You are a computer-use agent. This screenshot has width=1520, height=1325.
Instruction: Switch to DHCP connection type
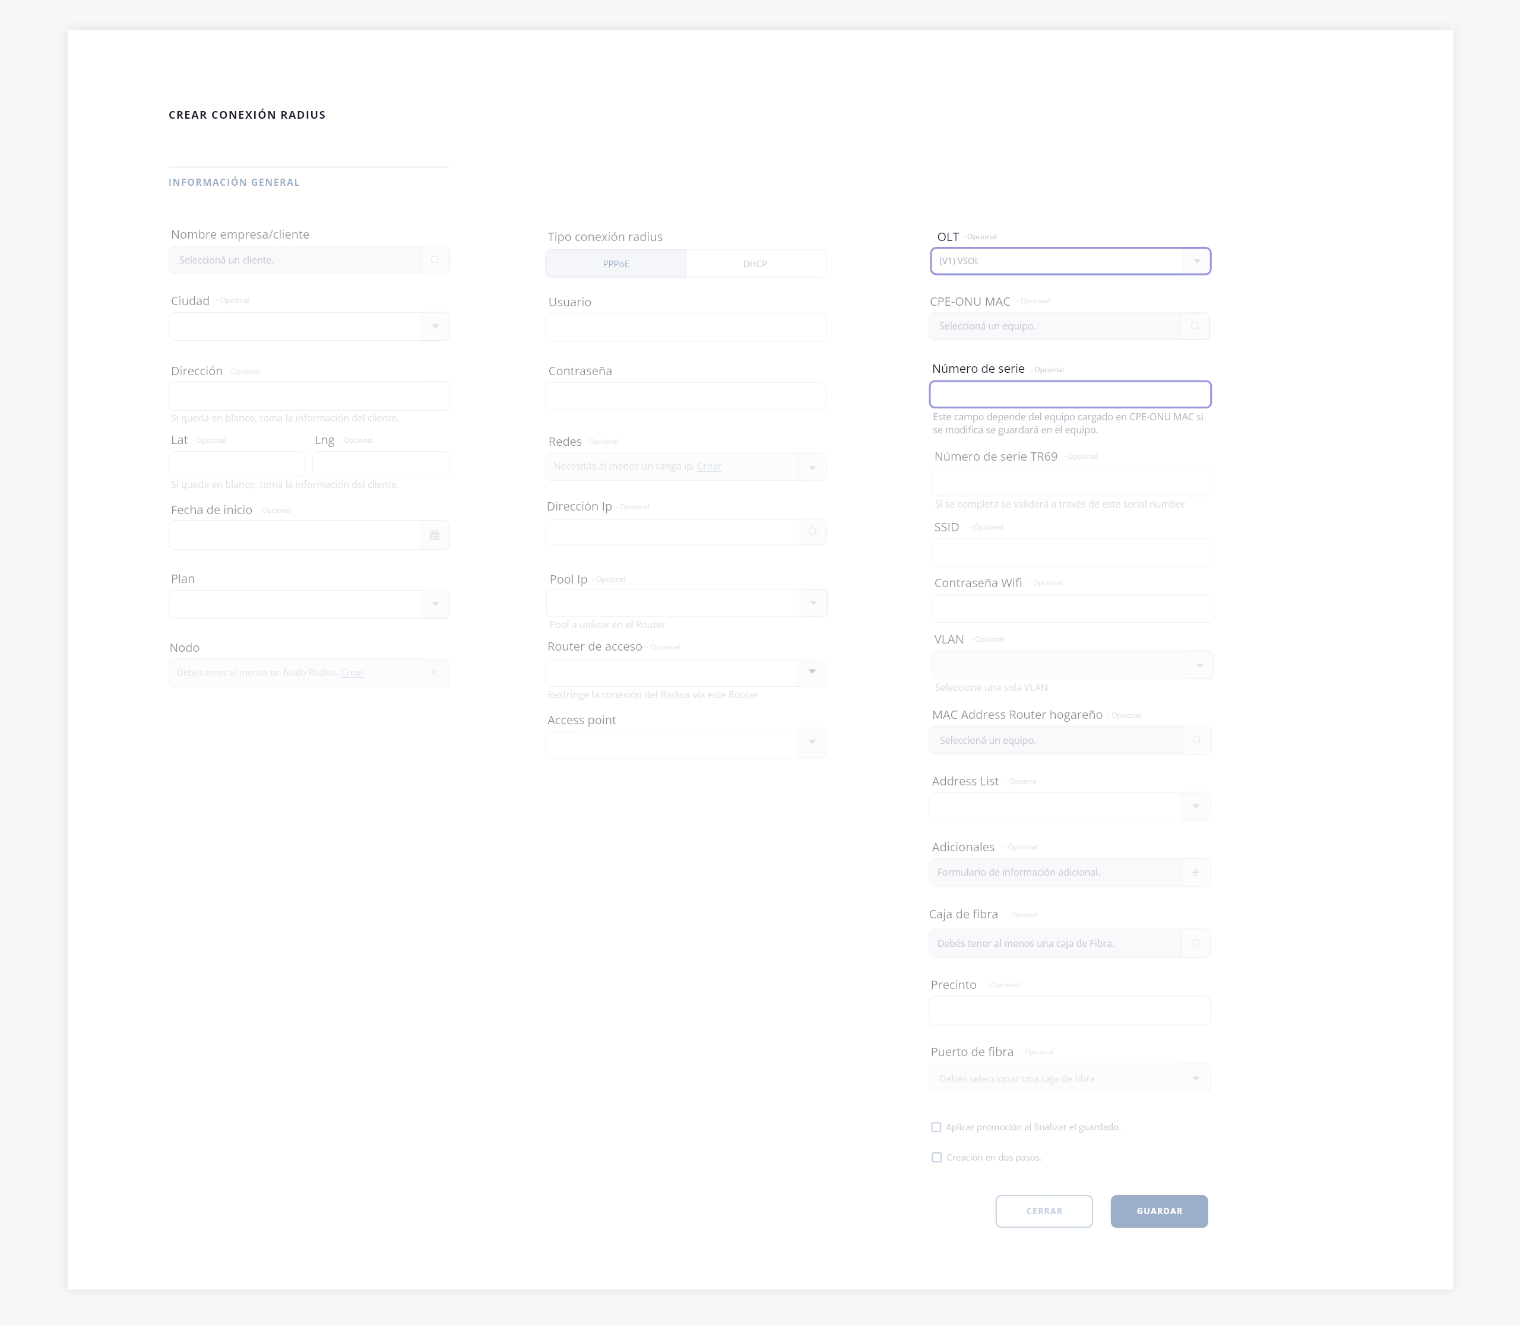(x=755, y=264)
